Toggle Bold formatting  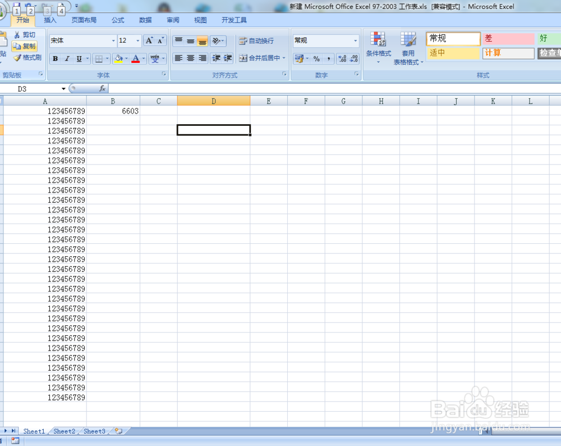56,59
